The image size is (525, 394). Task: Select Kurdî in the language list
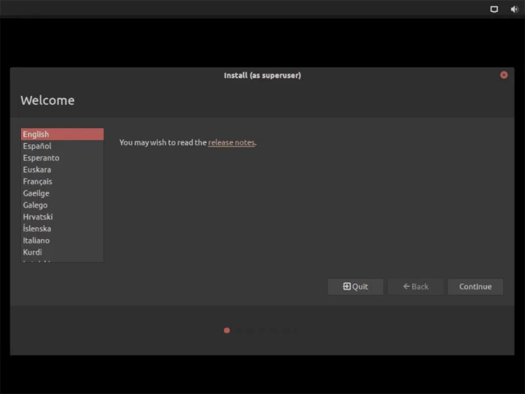click(x=62, y=252)
